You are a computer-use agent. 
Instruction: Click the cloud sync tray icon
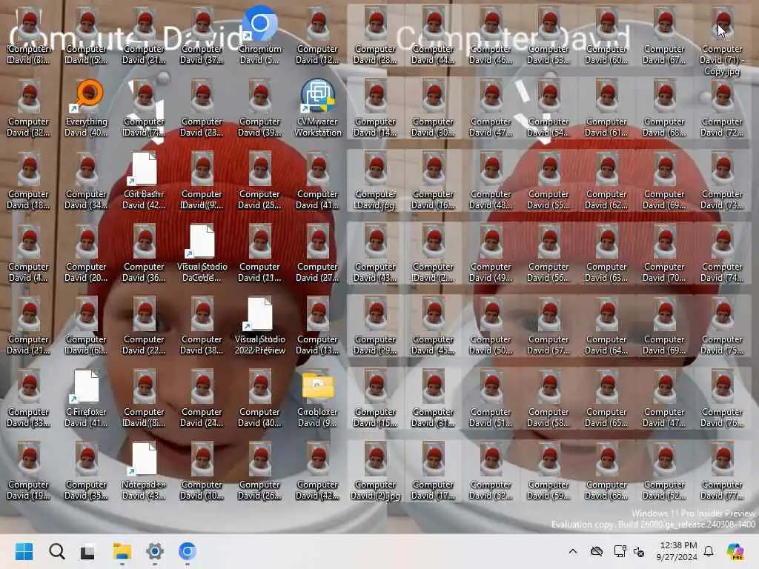coord(597,551)
